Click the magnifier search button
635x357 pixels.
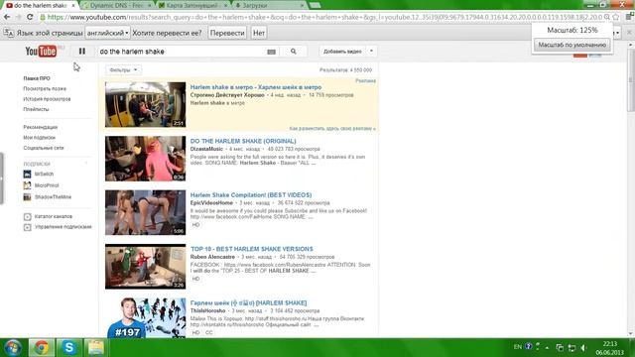click(x=294, y=52)
